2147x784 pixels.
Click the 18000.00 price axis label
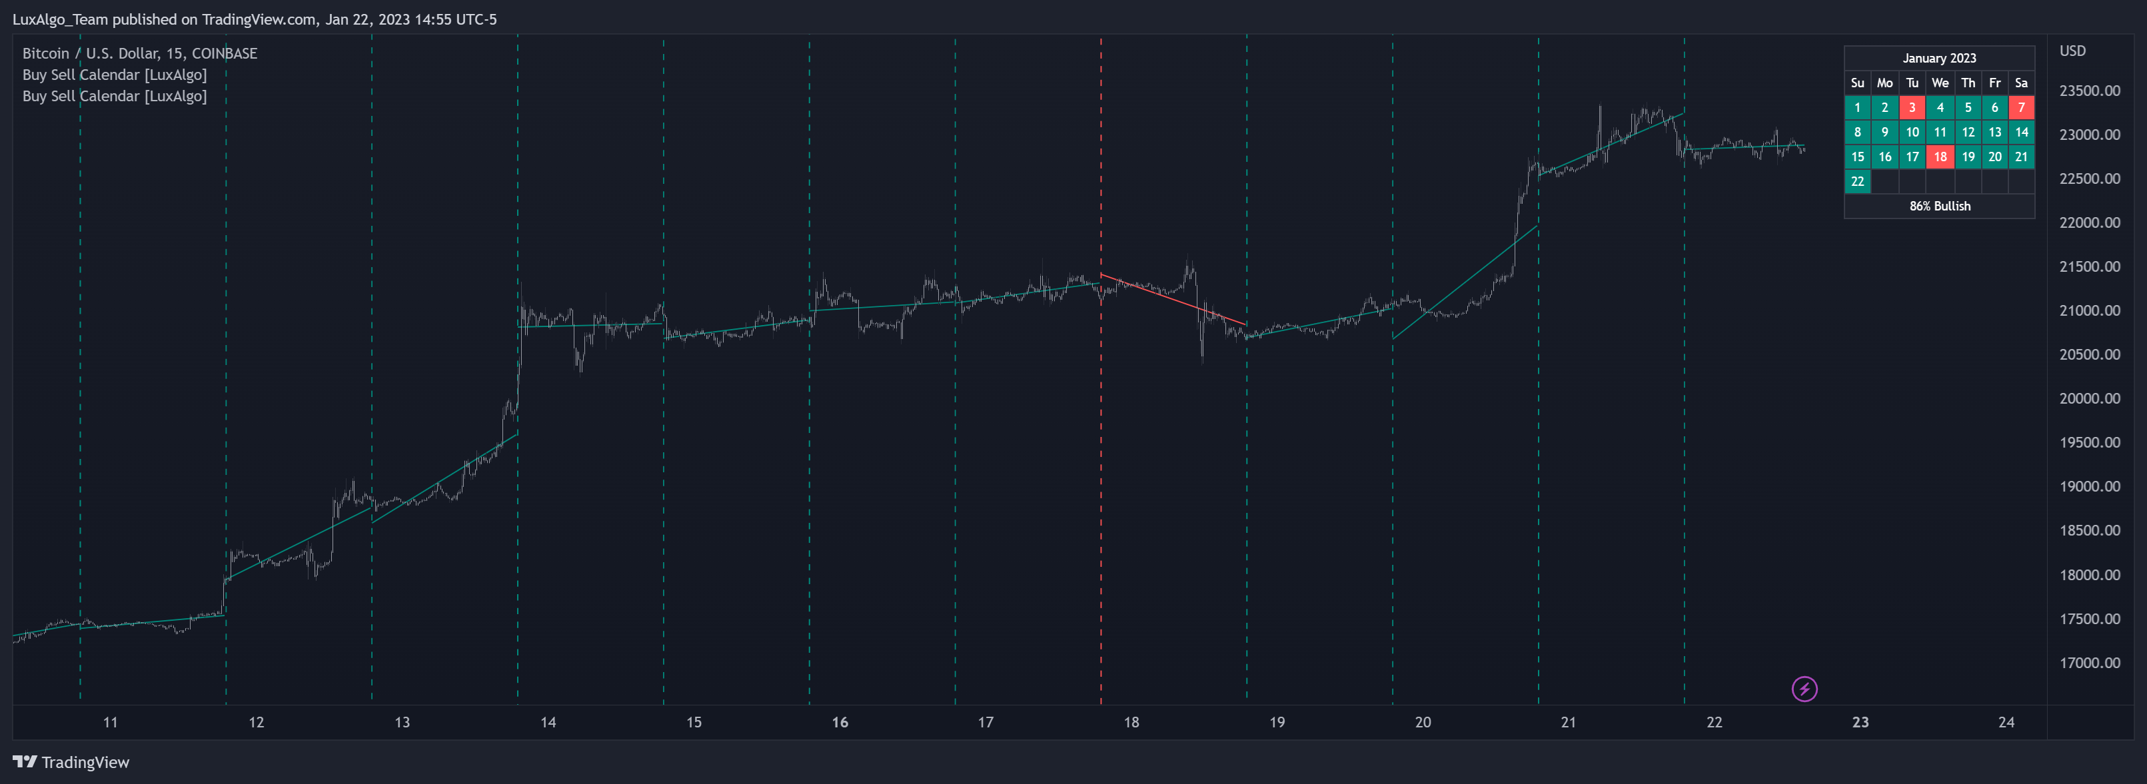tap(2090, 575)
